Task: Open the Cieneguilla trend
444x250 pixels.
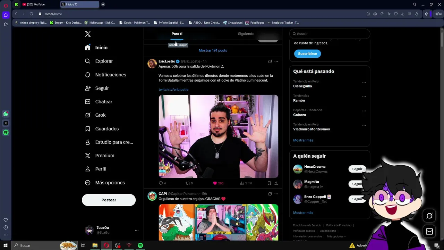Action: tap(302, 86)
